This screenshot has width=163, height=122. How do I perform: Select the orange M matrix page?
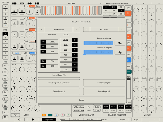click(x=44, y=115)
